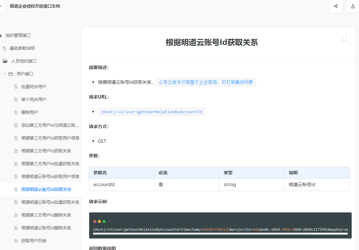
Task: Click the red dot in code block
Action: (x=95, y=221)
